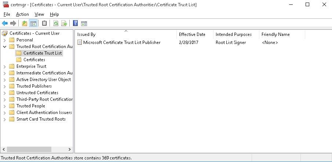
Task: Select the Trusted Publishers folder
Action: 34,86
